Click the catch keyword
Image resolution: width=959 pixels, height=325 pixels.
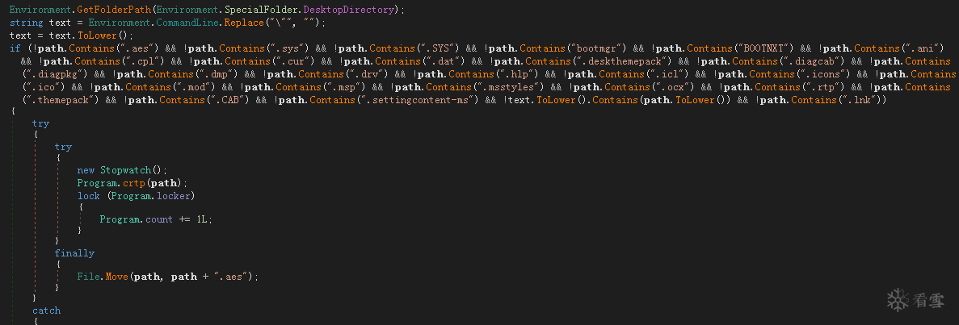(47, 310)
